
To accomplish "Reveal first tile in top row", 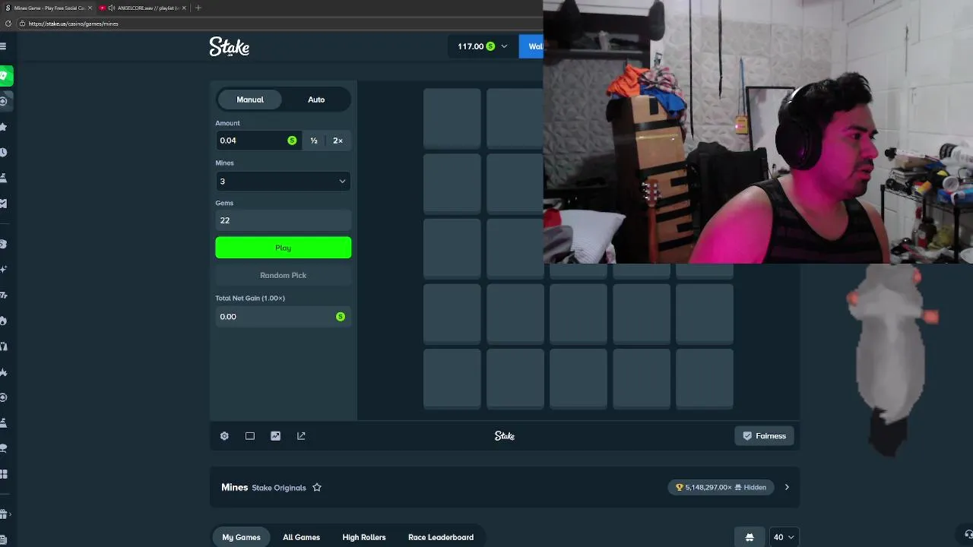I will (452, 118).
